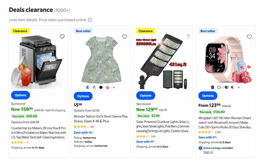Choose the black color swatch for the dress
Image resolution: width=262 pixels, height=167 pixels.
pos(101,87)
